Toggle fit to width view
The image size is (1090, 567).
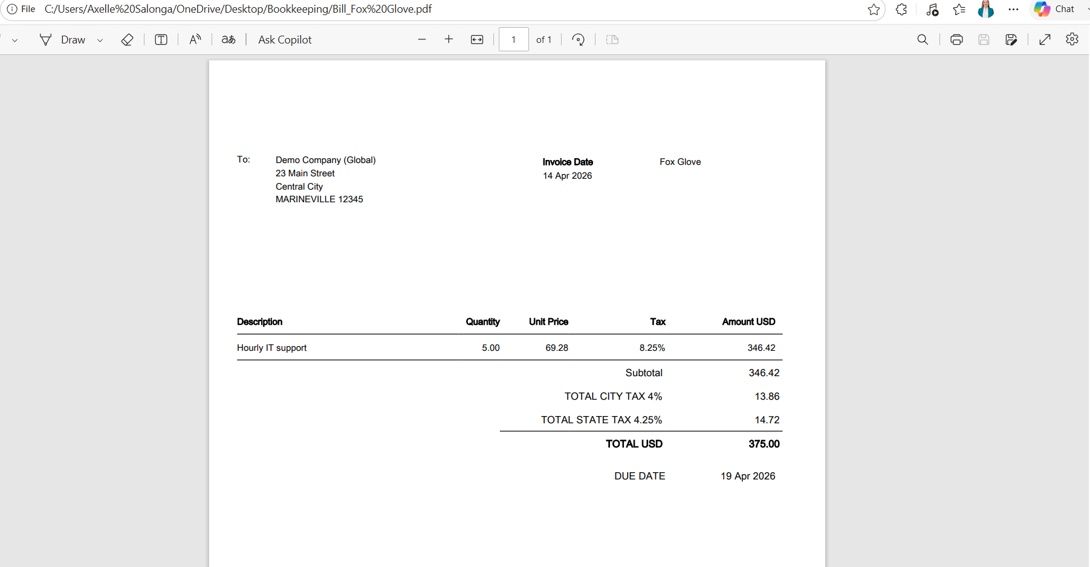(477, 40)
